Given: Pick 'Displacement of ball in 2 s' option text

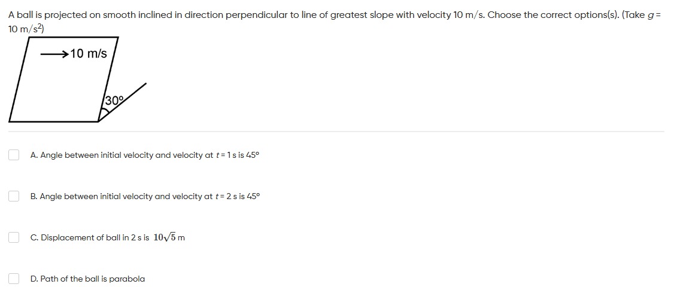Looking at the screenshot, I should tap(90, 237).
